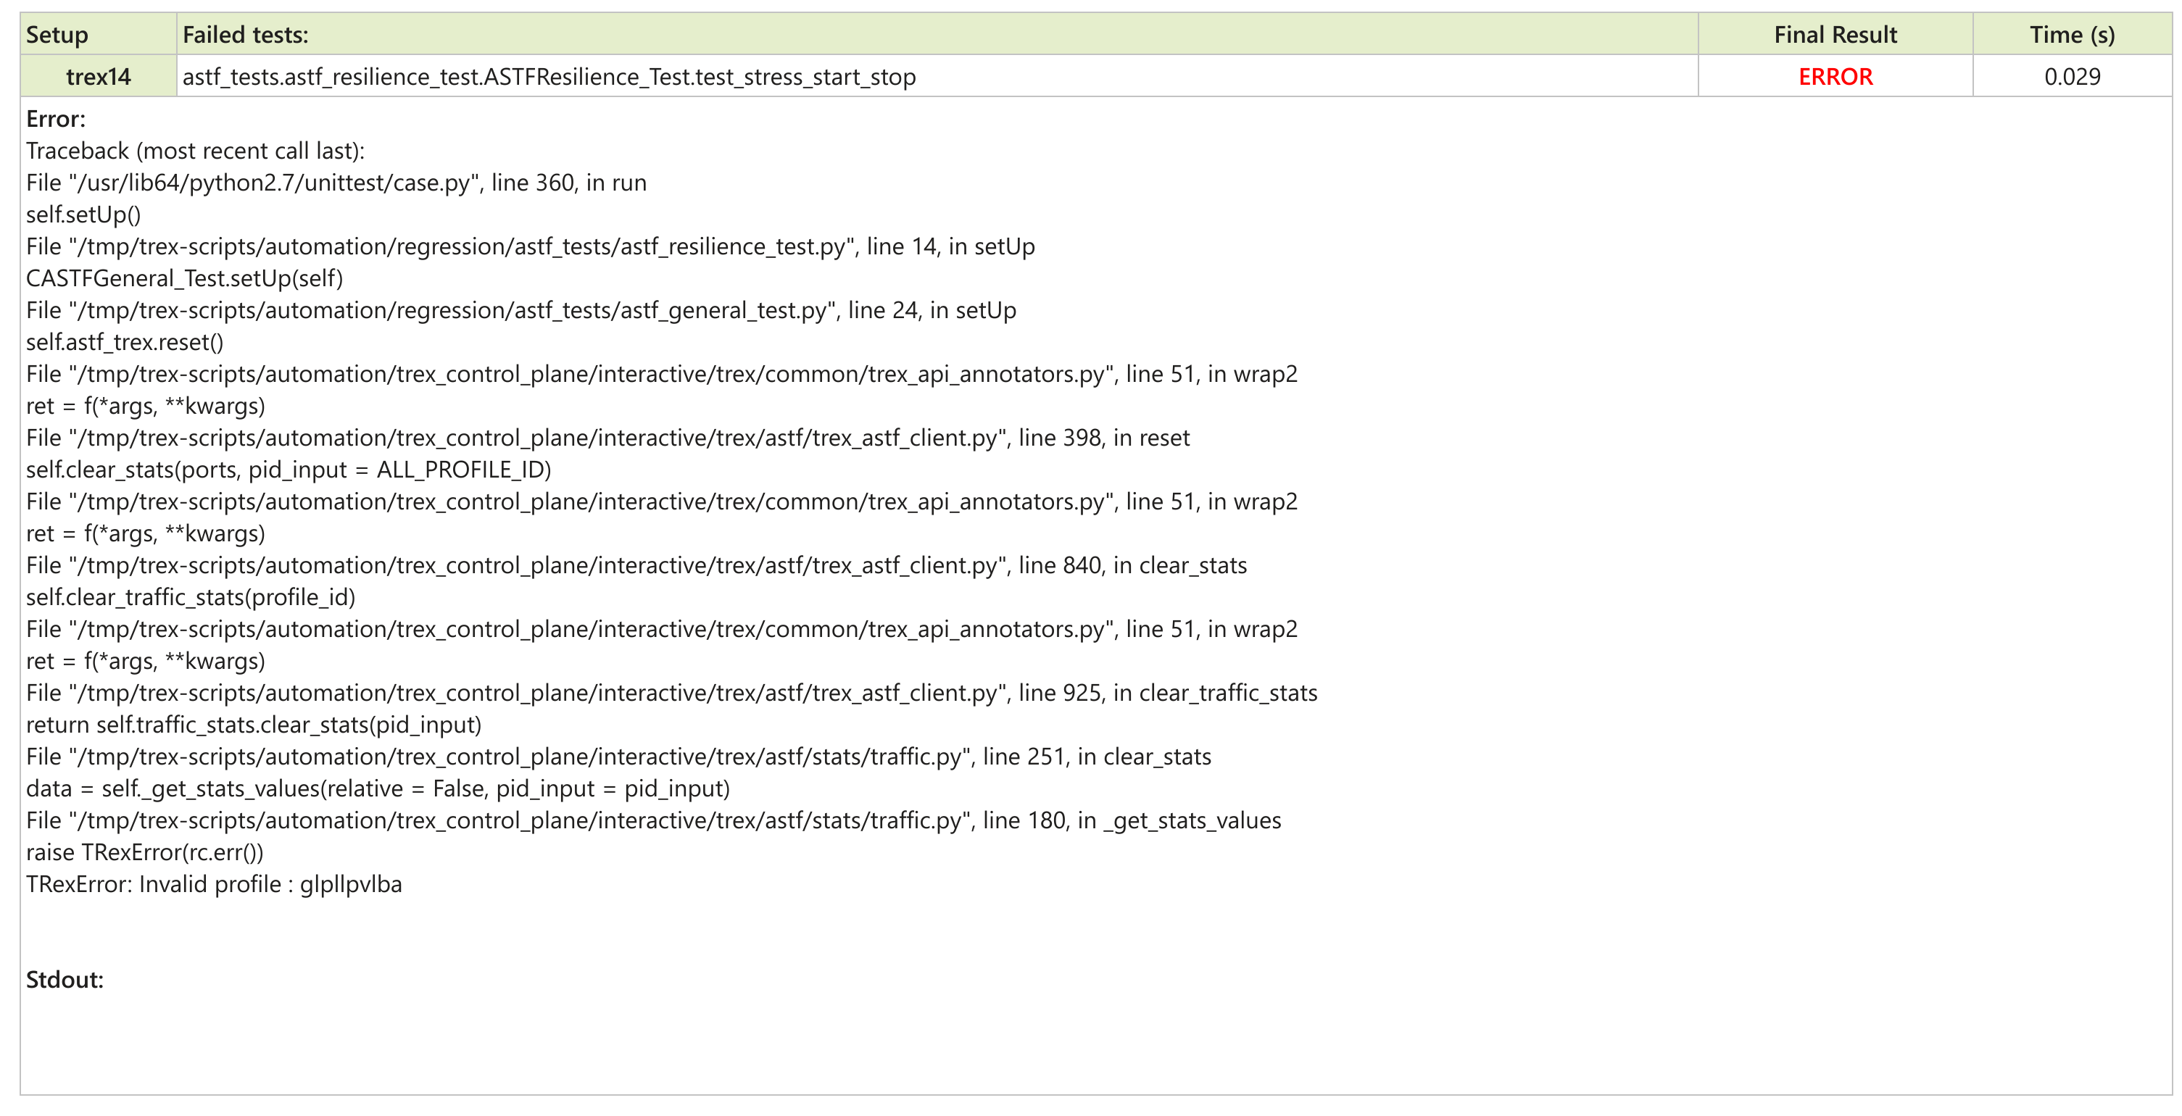This screenshot has width=2182, height=1116.
Task: Select the Final Result column header
Action: 1835,35
